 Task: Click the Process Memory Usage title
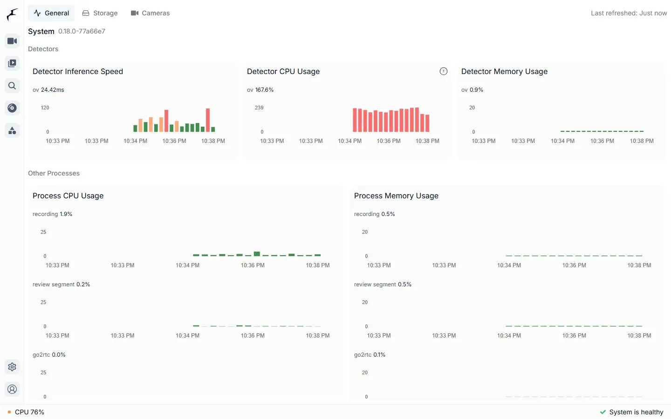point(396,196)
